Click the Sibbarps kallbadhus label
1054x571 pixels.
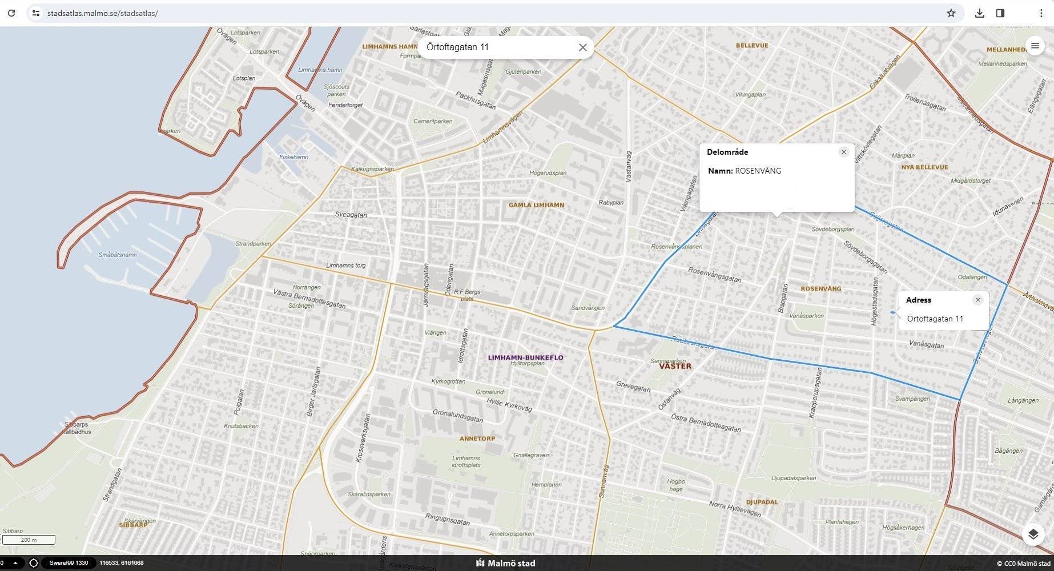pos(77,428)
